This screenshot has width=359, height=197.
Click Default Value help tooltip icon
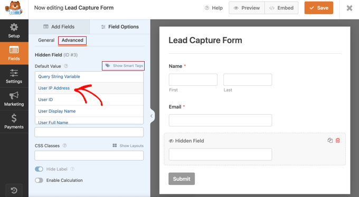pyautogui.click(x=66, y=66)
